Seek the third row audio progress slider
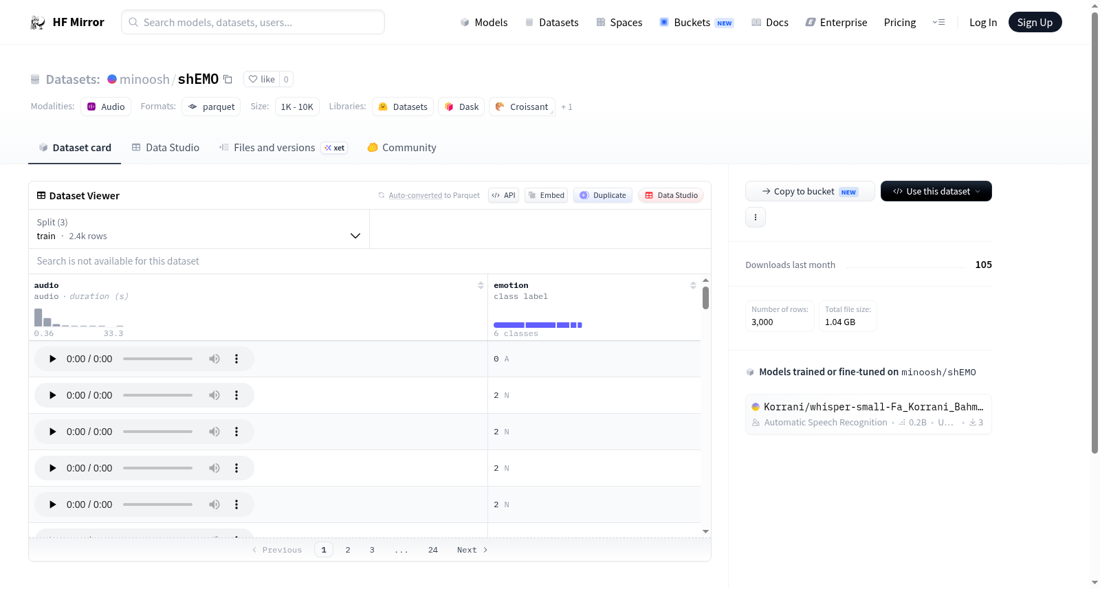Image resolution: width=1100 pixels, height=589 pixels. coord(157,432)
